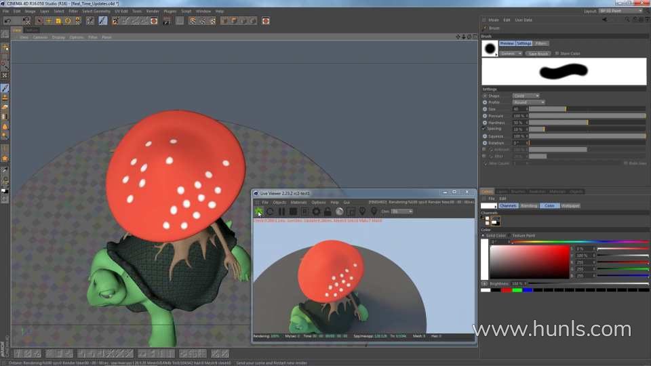Click the region render icon in Live Viewer
This screenshot has height=366, width=651.
coord(351,211)
